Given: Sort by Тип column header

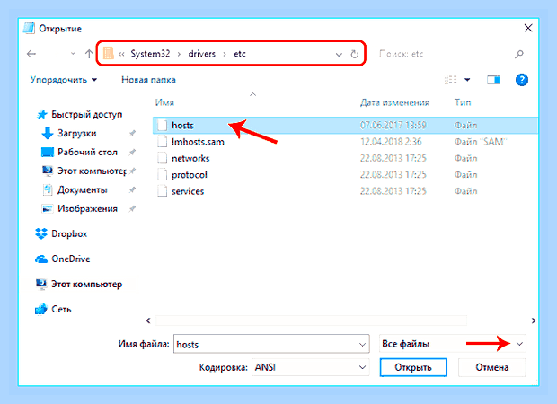Looking at the screenshot, I should pyautogui.click(x=463, y=102).
